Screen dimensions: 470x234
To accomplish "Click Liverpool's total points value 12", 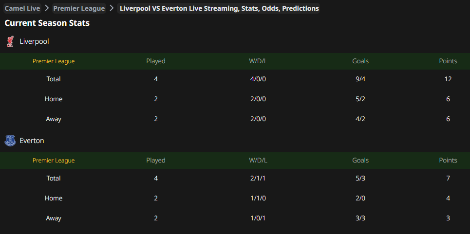I will (448, 79).
